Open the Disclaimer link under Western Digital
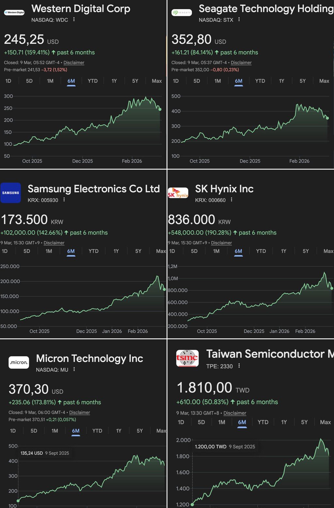This screenshot has width=334, height=508. (x=74, y=63)
